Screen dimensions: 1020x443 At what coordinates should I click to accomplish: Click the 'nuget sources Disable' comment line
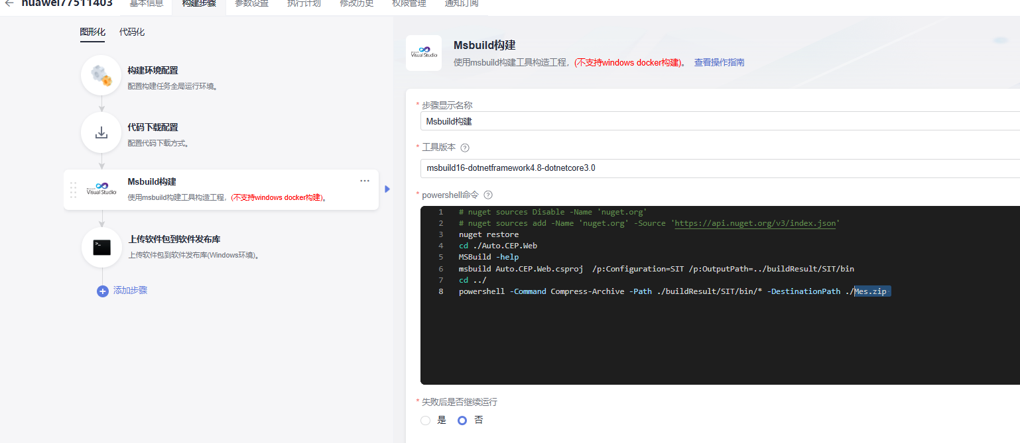point(552,212)
